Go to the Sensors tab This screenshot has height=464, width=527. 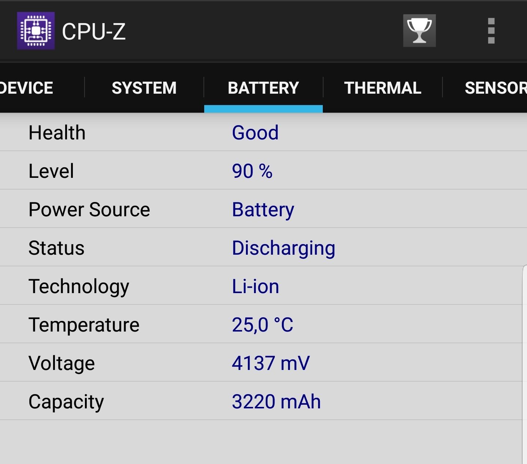495,88
